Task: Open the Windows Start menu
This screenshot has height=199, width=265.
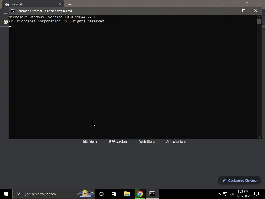Action: (x=6, y=194)
